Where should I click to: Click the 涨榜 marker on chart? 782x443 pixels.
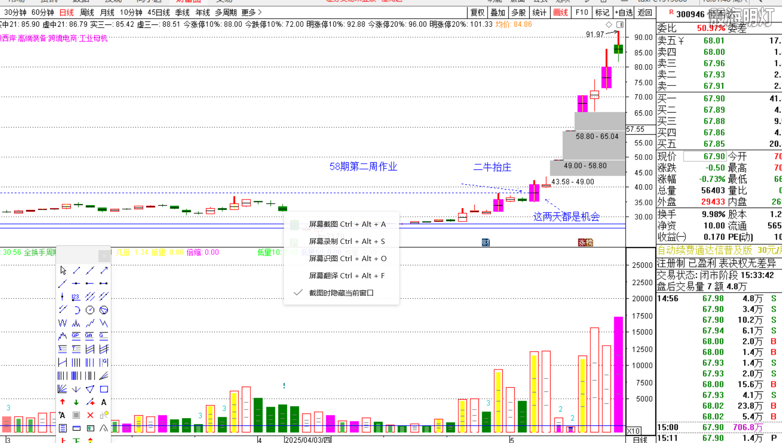(x=586, y=243)
